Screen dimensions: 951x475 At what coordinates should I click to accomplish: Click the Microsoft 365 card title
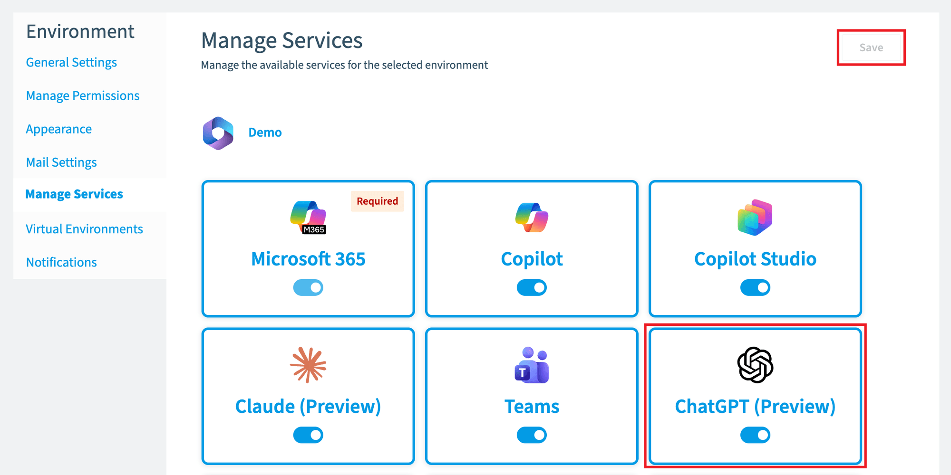308,259
